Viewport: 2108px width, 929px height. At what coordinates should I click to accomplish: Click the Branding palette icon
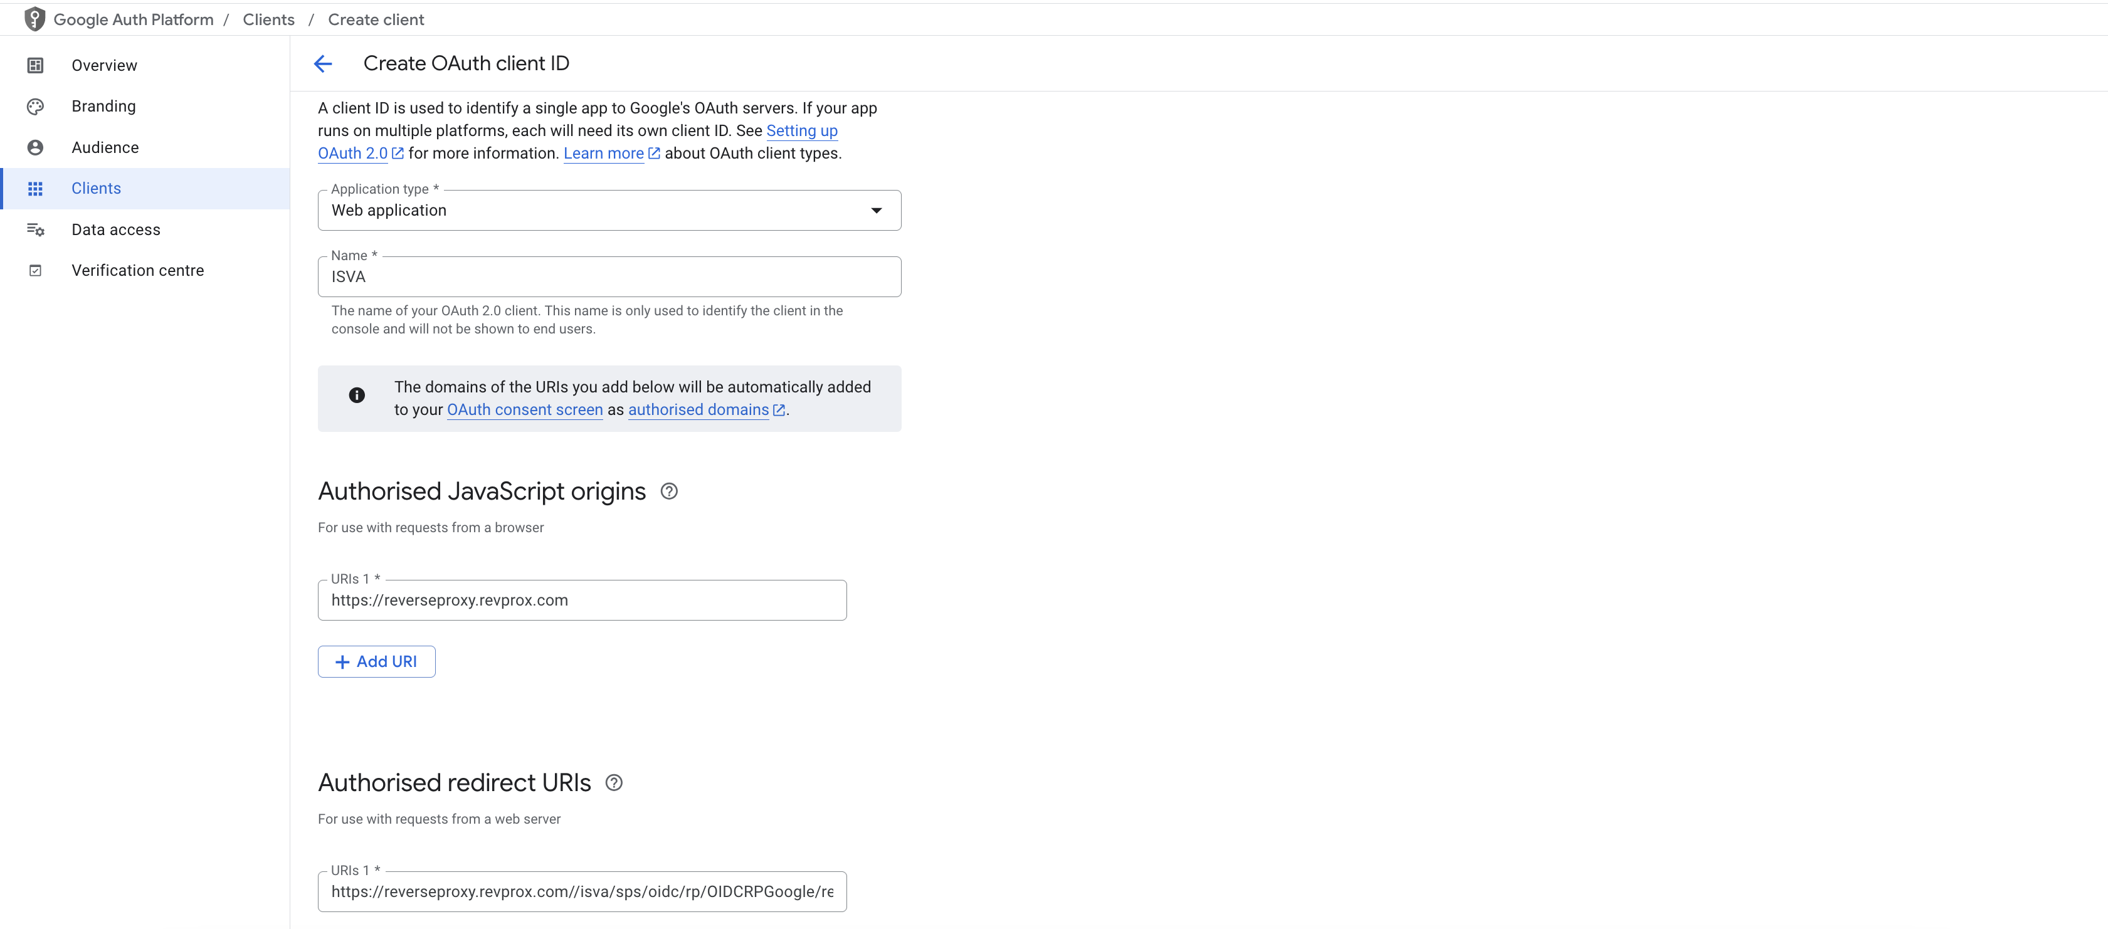35,107
